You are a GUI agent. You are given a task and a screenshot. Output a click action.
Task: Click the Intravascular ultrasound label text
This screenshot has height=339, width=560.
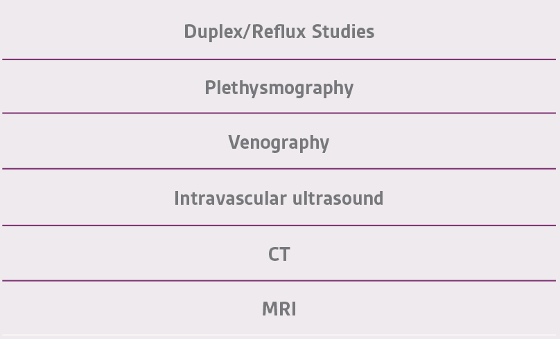coord(279,198)
